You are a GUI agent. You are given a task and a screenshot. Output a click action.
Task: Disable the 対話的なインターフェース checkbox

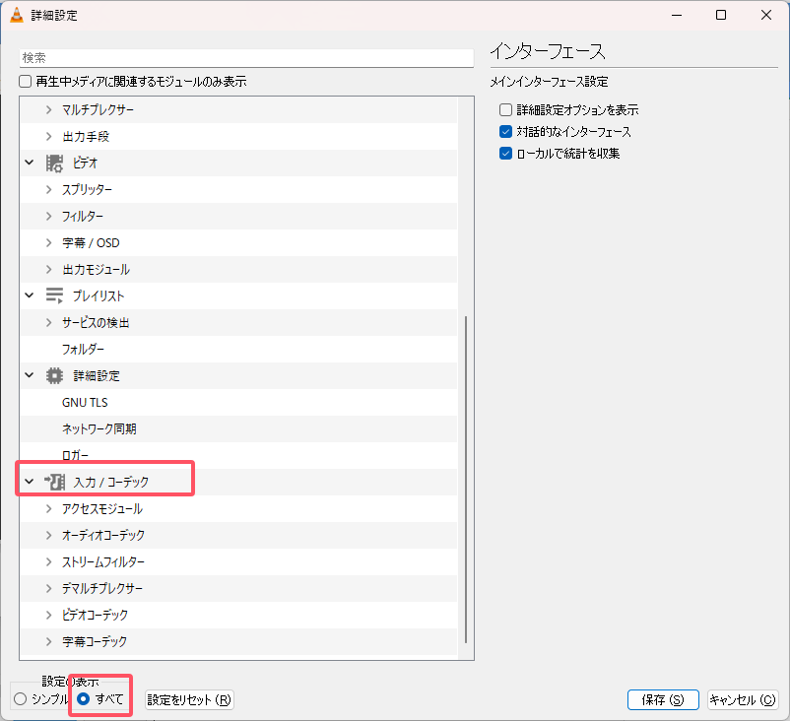tap(505, 131)
